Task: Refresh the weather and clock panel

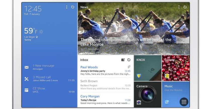Action: coord(73,7)
